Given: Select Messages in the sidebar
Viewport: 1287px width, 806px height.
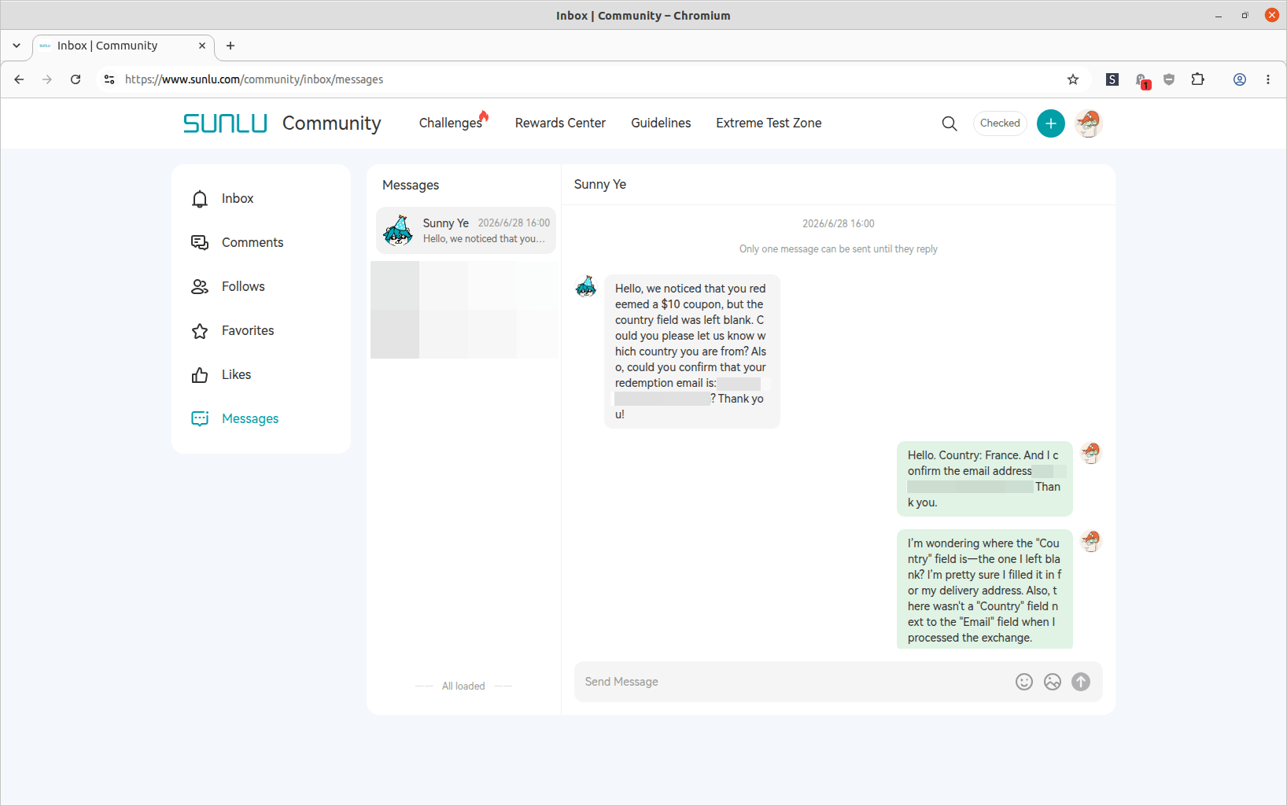Looking at the screenshot, I should [x=261, y=419].
